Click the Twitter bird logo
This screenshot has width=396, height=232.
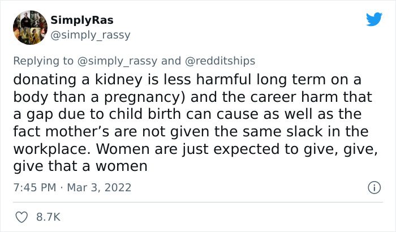tap(374, 20)
